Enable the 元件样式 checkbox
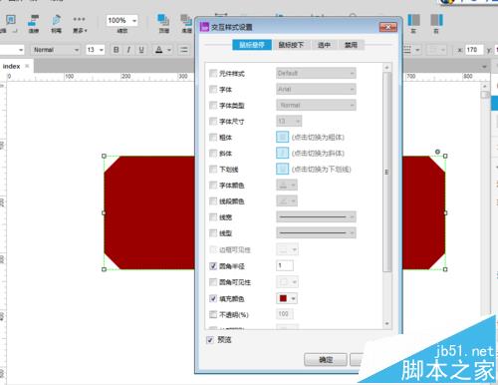The width and height of the screenshot is (498, 385). tap(213, 73)
